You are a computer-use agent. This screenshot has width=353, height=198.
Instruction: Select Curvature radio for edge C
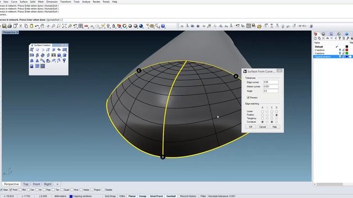[272, 122]
